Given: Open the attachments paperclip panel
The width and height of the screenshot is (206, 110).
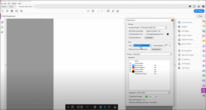Looking at the screenshot, I should (x=2, y=32).
